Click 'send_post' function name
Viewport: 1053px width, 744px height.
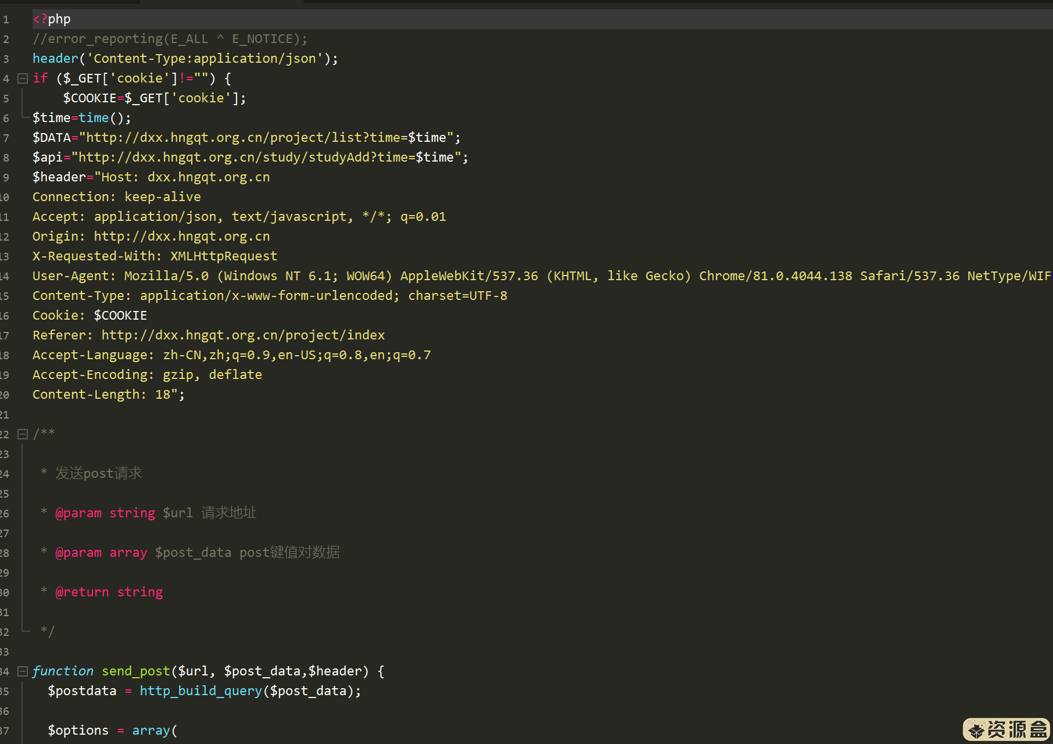pyautogui.click(x=136, y=671)
